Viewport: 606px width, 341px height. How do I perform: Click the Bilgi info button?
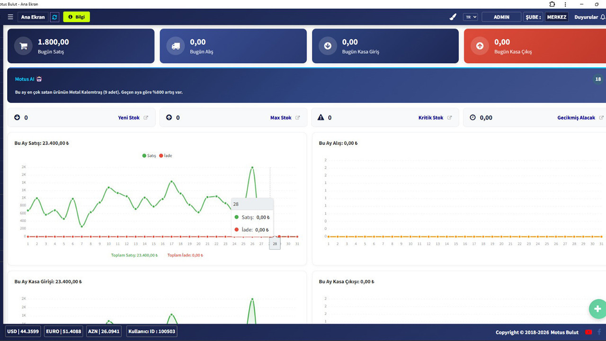[x=76, y=17]
